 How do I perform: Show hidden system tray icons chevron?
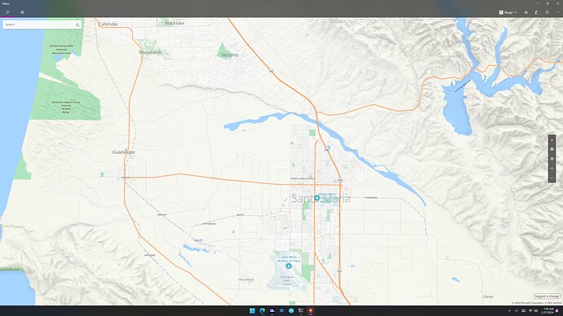point(509,310)
